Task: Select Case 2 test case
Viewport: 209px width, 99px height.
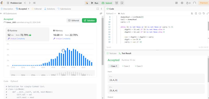Action: 126,66
